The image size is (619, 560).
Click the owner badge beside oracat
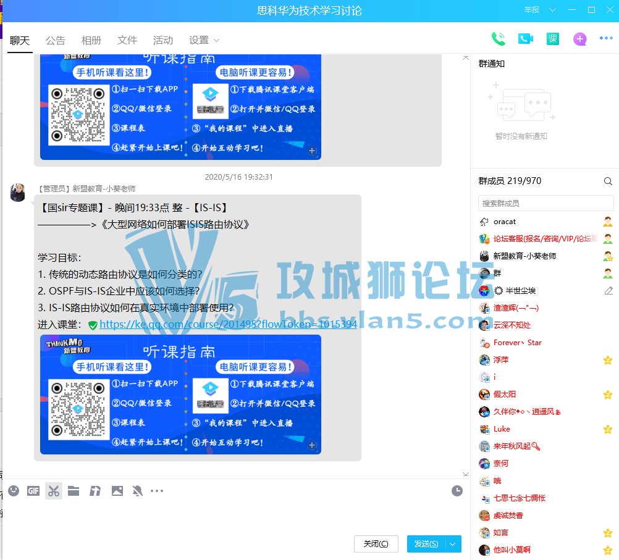(607, 222)
